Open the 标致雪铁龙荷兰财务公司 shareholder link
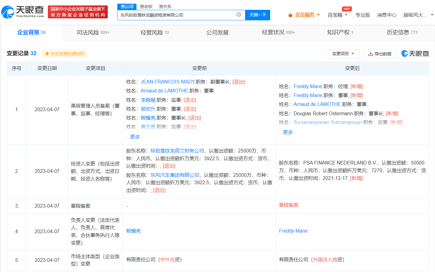The width and height of the screenshot is (435, 272). pyautogui.click(x=177, y=151)
